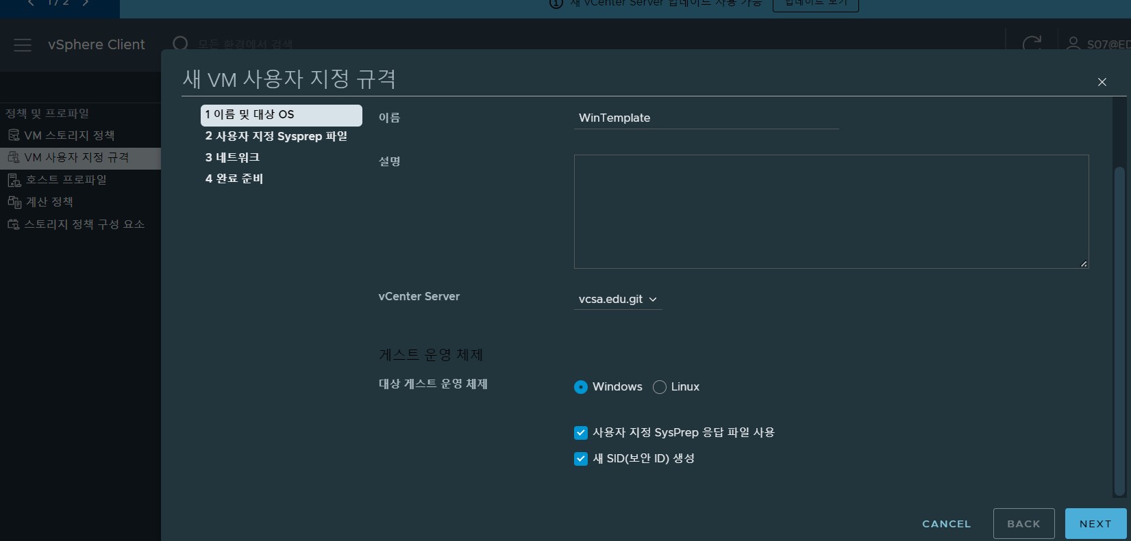Close the 새 VM 사용자 지정 규격 dialog
This screenshot has height=541, width=1131.
tap(1102, 82)
